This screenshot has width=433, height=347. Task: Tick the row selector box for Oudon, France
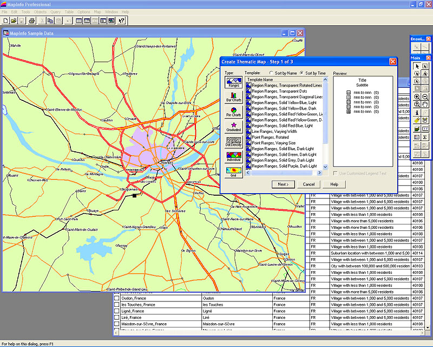[116, 298]
